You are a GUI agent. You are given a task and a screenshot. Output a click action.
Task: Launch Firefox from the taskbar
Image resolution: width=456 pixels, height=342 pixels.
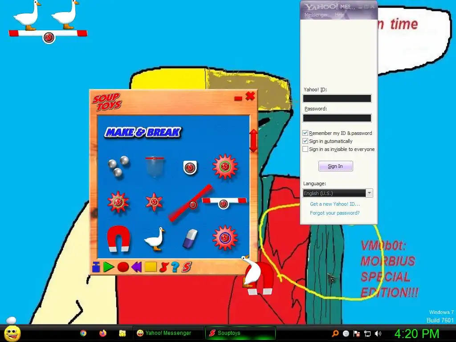pyautogui.click(x=103, y=333)
